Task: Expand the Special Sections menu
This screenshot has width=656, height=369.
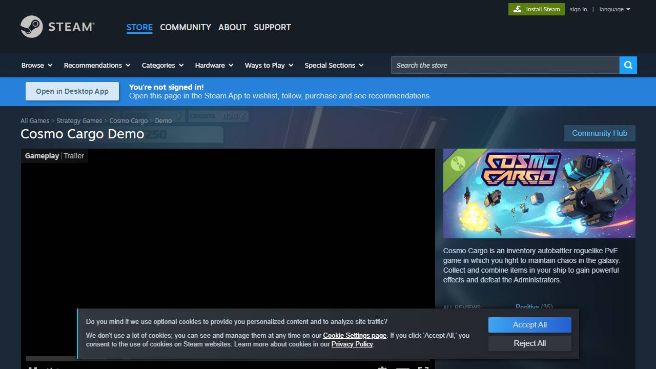Action: point(334,65)
